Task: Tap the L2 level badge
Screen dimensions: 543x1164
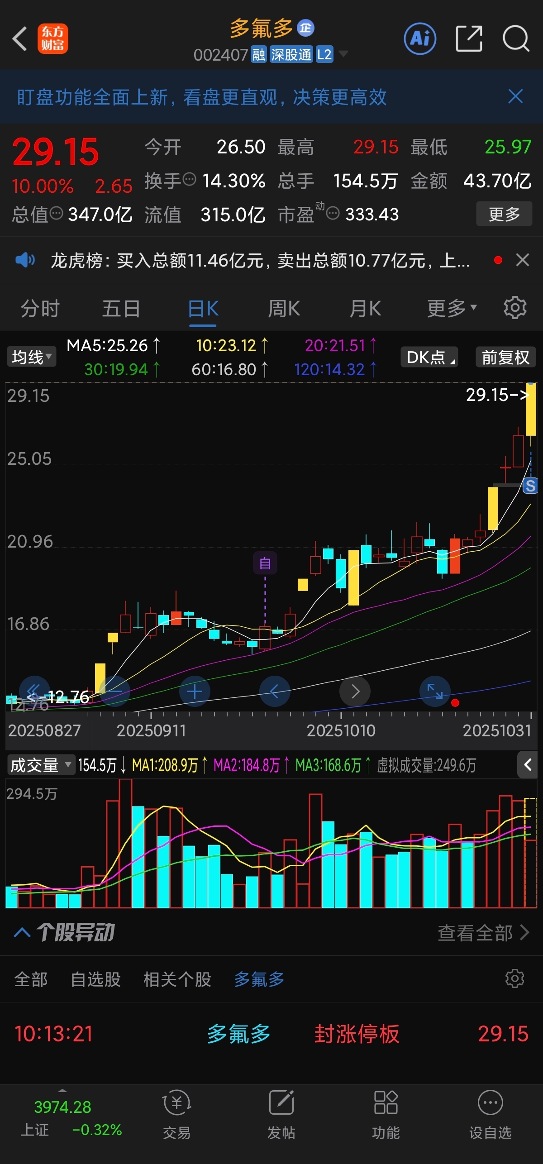Action: point(324,55)
